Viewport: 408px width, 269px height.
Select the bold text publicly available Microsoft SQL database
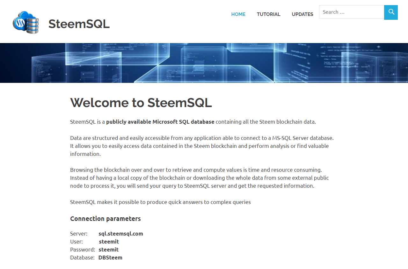pyautogui.click(x=160, y=122)
